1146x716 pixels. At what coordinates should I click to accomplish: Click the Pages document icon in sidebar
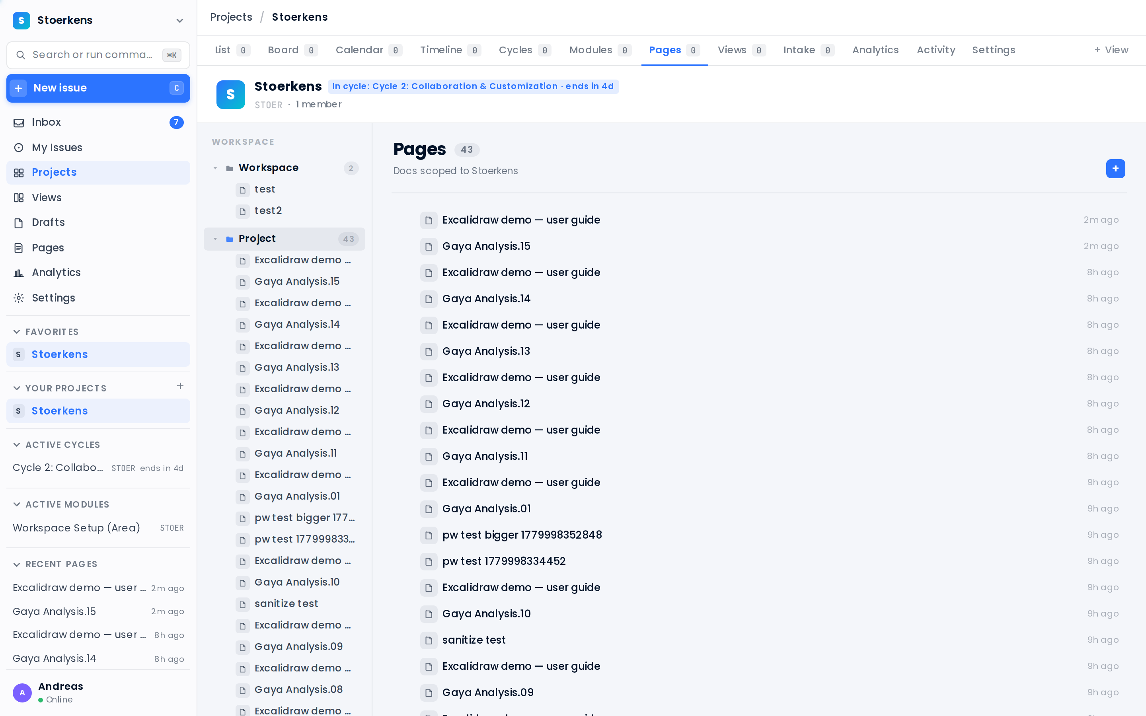[18, 248]
